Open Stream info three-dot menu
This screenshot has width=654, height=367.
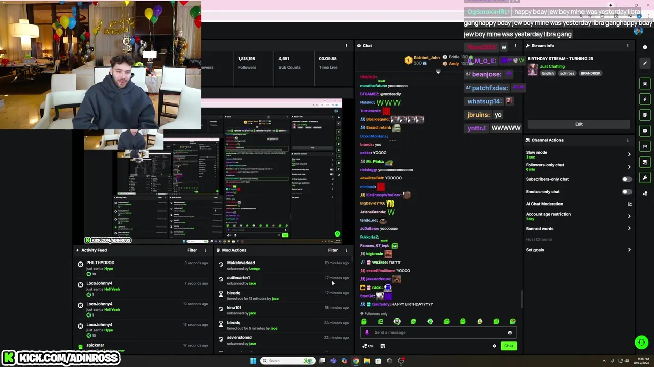click(628, 46)
